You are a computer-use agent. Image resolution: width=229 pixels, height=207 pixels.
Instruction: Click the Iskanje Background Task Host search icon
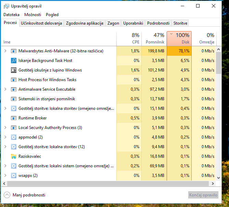coord(14,61)
